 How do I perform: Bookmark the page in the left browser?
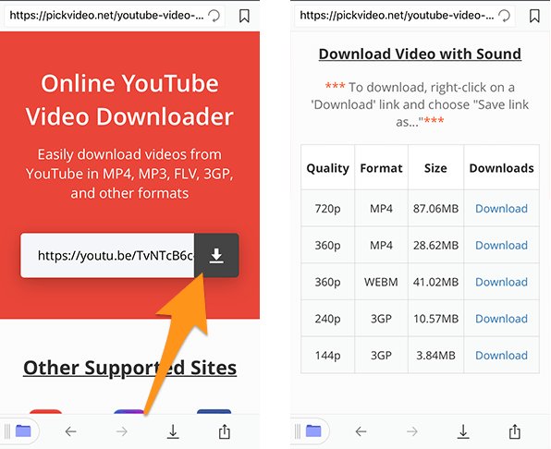coord(244,16)
